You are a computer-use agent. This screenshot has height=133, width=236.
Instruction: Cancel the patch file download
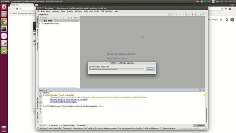click(150, 69)
